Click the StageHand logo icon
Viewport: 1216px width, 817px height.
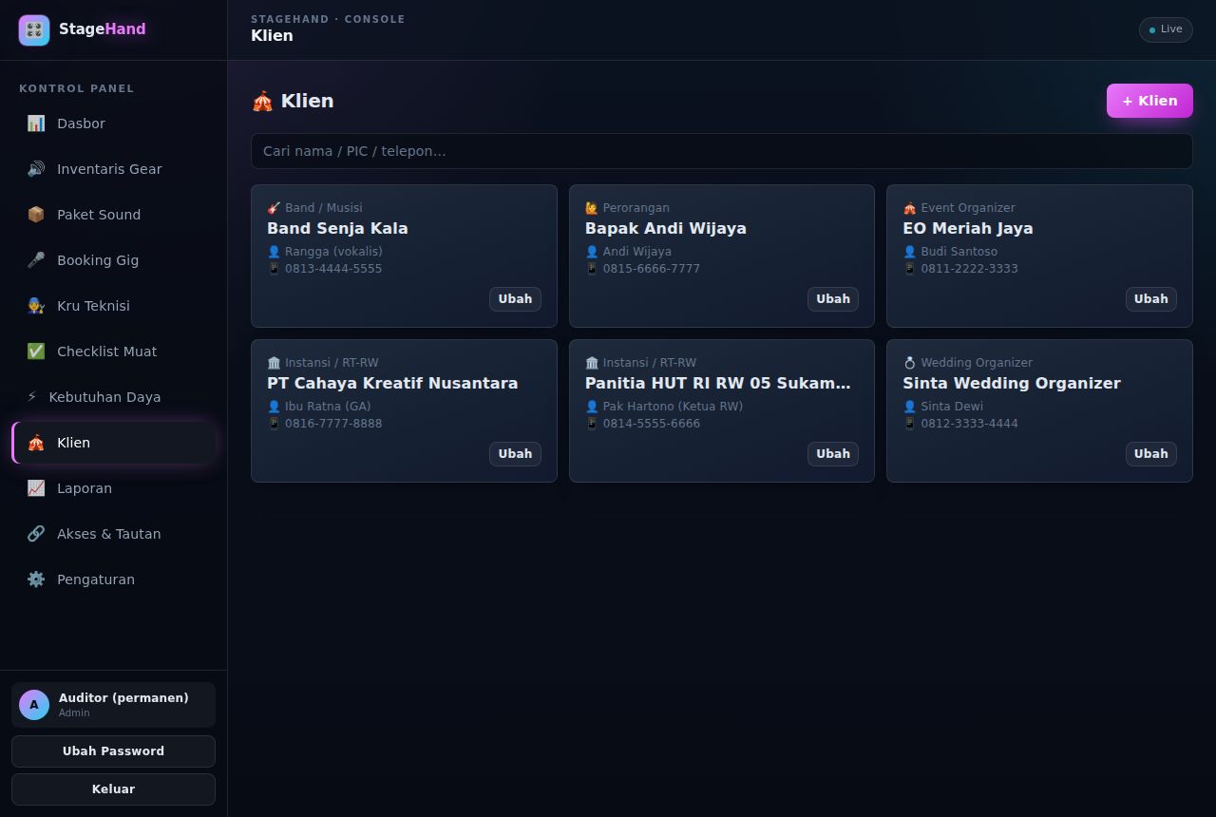click(34, 30)
